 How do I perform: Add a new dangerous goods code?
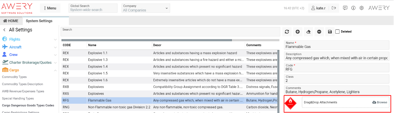coord(297,32)
